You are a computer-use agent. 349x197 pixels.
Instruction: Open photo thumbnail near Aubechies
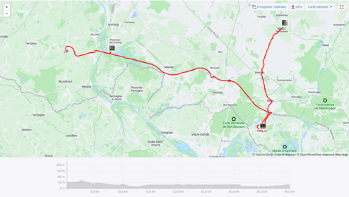(x=284, y=23)
